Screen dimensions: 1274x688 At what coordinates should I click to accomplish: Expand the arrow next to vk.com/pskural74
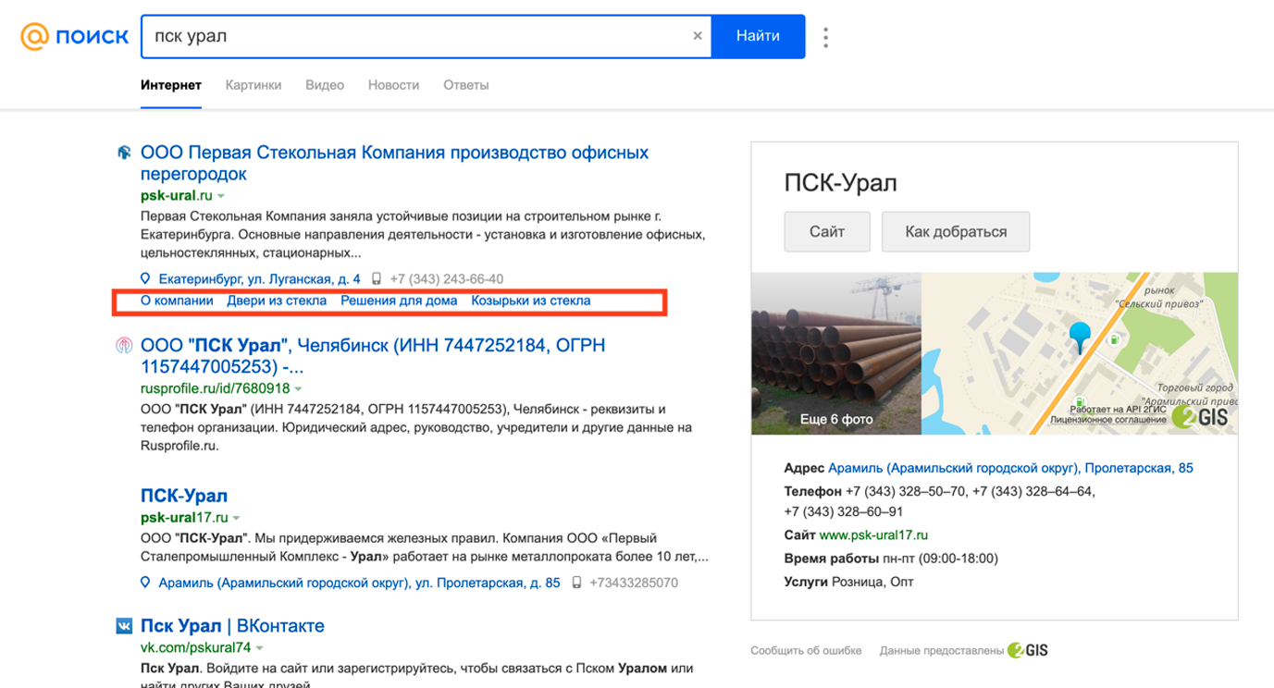[x=260, y=648]
